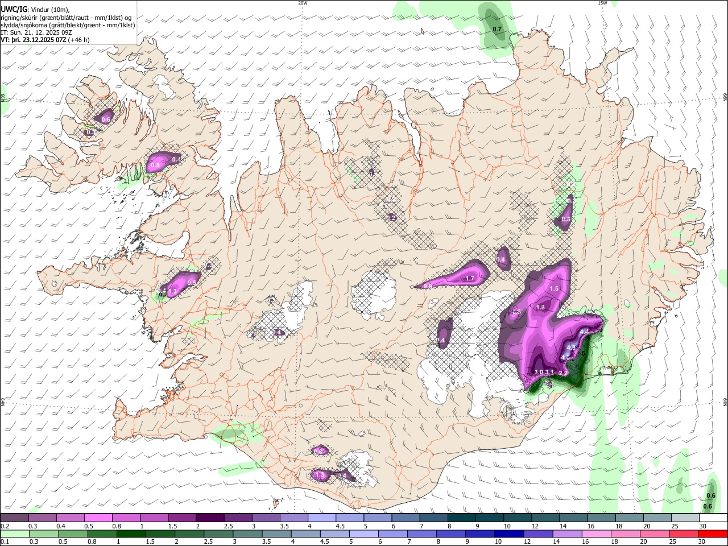Select the bright pink 0.5–0.8 snow legend swatch
Screen dimensions: 728x546
click(99, 518)
